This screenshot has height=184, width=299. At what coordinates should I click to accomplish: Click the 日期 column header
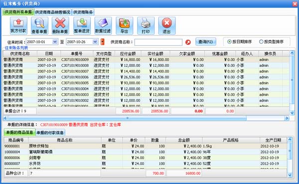pos(49,54)
